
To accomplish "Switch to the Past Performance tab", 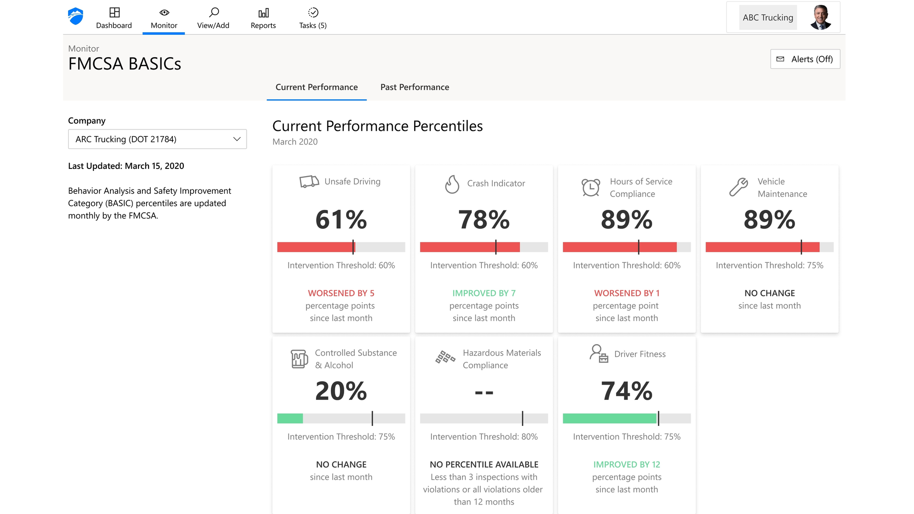I will [415, 87].
